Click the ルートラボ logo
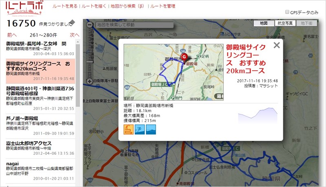Image resolution: width=326 pixels, height=187 pixels. point(24,8)
